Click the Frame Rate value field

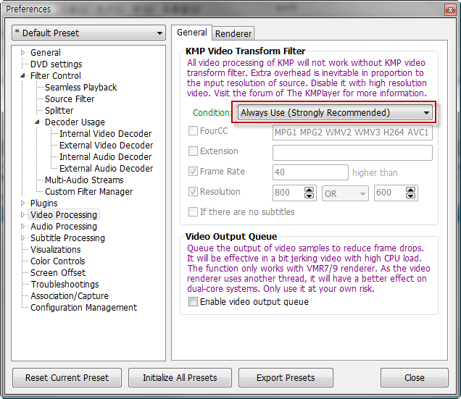[x=310, y=172]
